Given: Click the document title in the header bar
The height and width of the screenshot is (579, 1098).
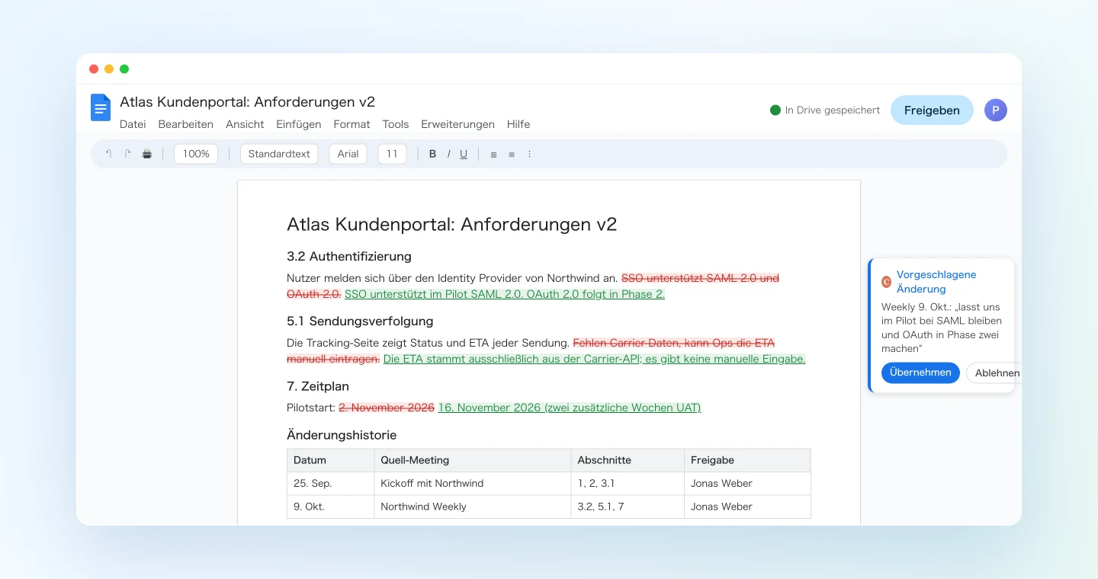Looking at the screenshot, I should click(x=248, y=102).
